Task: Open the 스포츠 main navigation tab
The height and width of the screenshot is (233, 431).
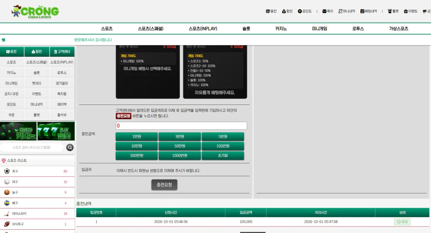Action: [x=107, y=29]
